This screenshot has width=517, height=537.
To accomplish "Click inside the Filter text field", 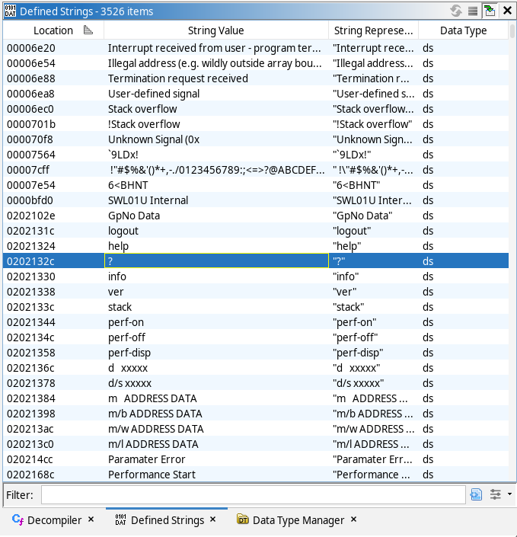I will [253, 494].
